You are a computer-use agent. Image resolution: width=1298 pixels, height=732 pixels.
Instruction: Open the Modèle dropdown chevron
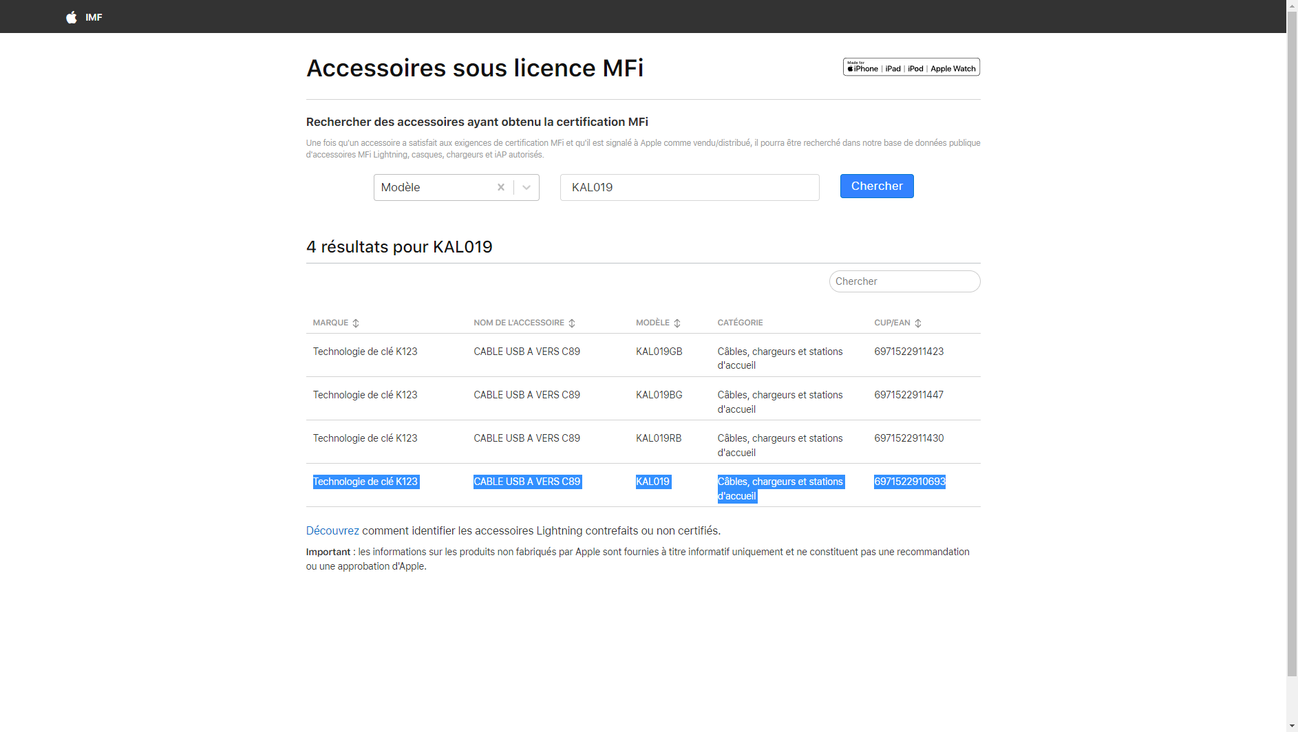[526, 187]
